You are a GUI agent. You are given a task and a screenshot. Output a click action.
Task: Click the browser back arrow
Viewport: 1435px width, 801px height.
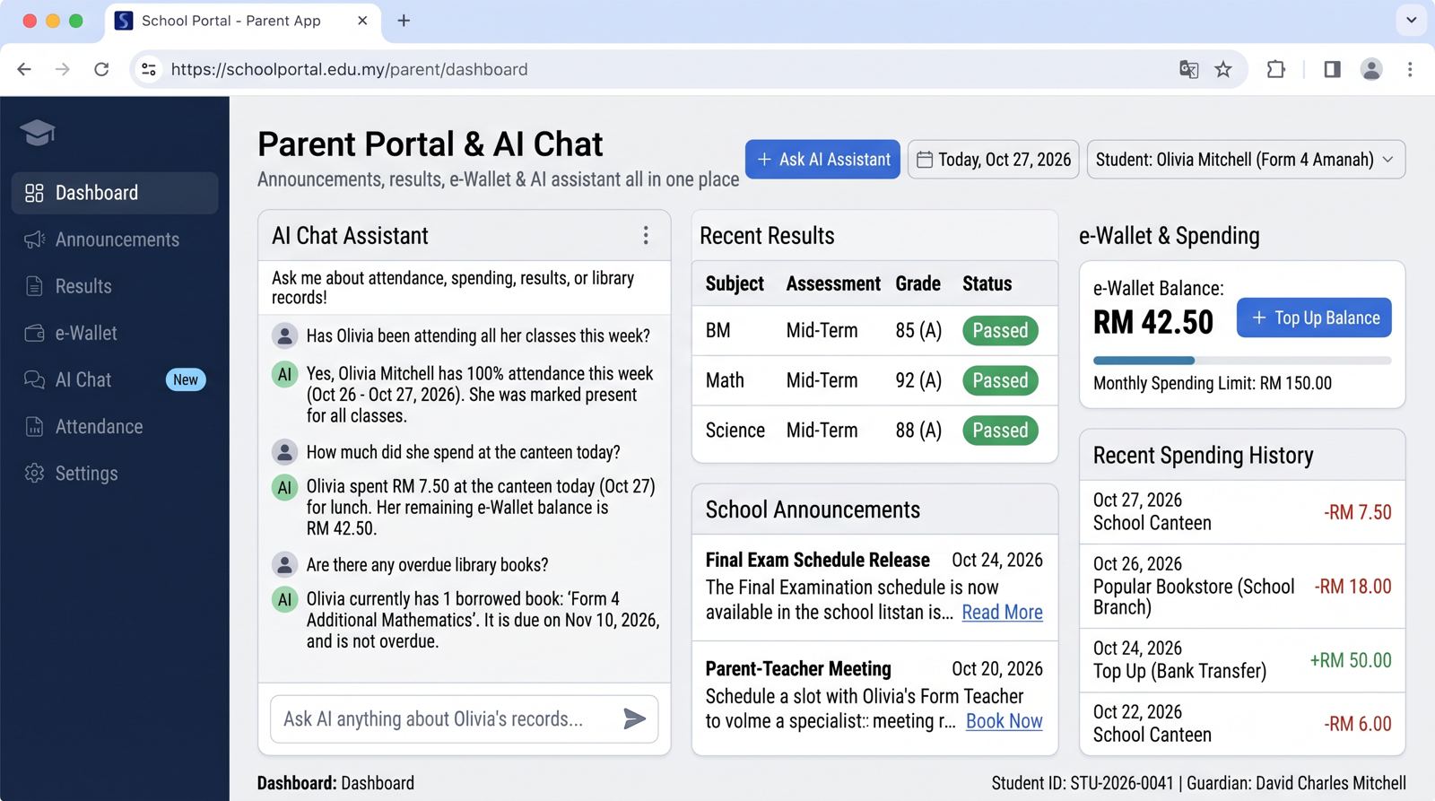coord(24,69)
